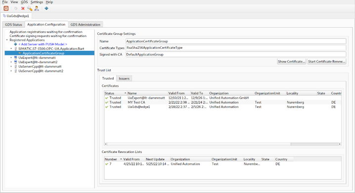Sort certificates by Organization column header

(x=231, y=93)
